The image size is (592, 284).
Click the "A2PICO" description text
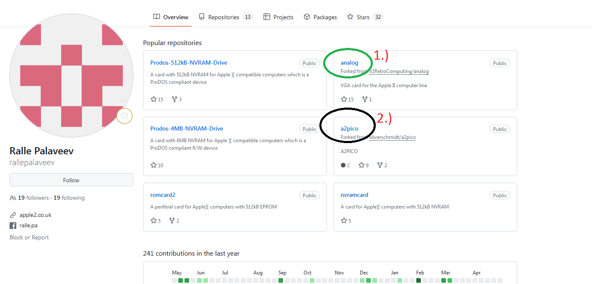(349, 151)
